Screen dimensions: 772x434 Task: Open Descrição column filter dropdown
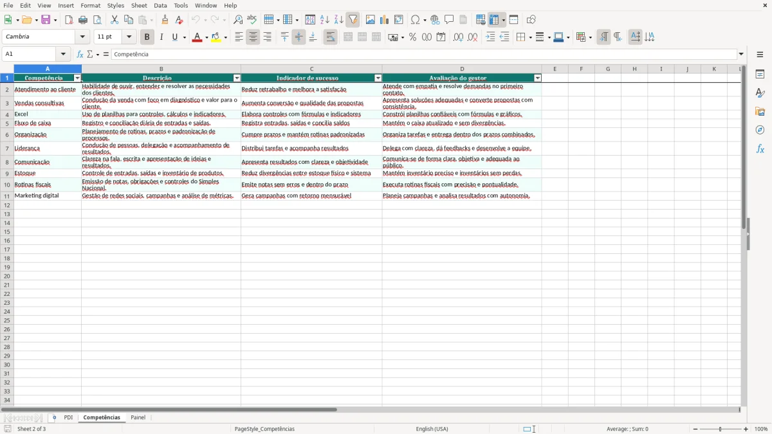(x=237, y=78)
